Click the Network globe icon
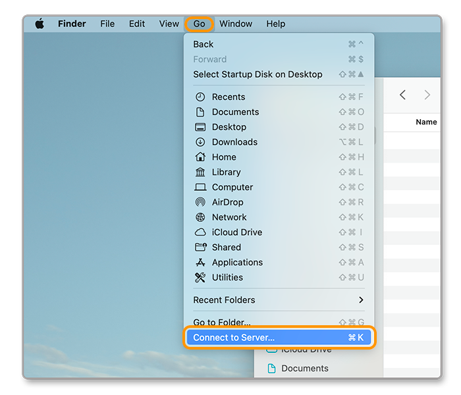 coord(200,217)
